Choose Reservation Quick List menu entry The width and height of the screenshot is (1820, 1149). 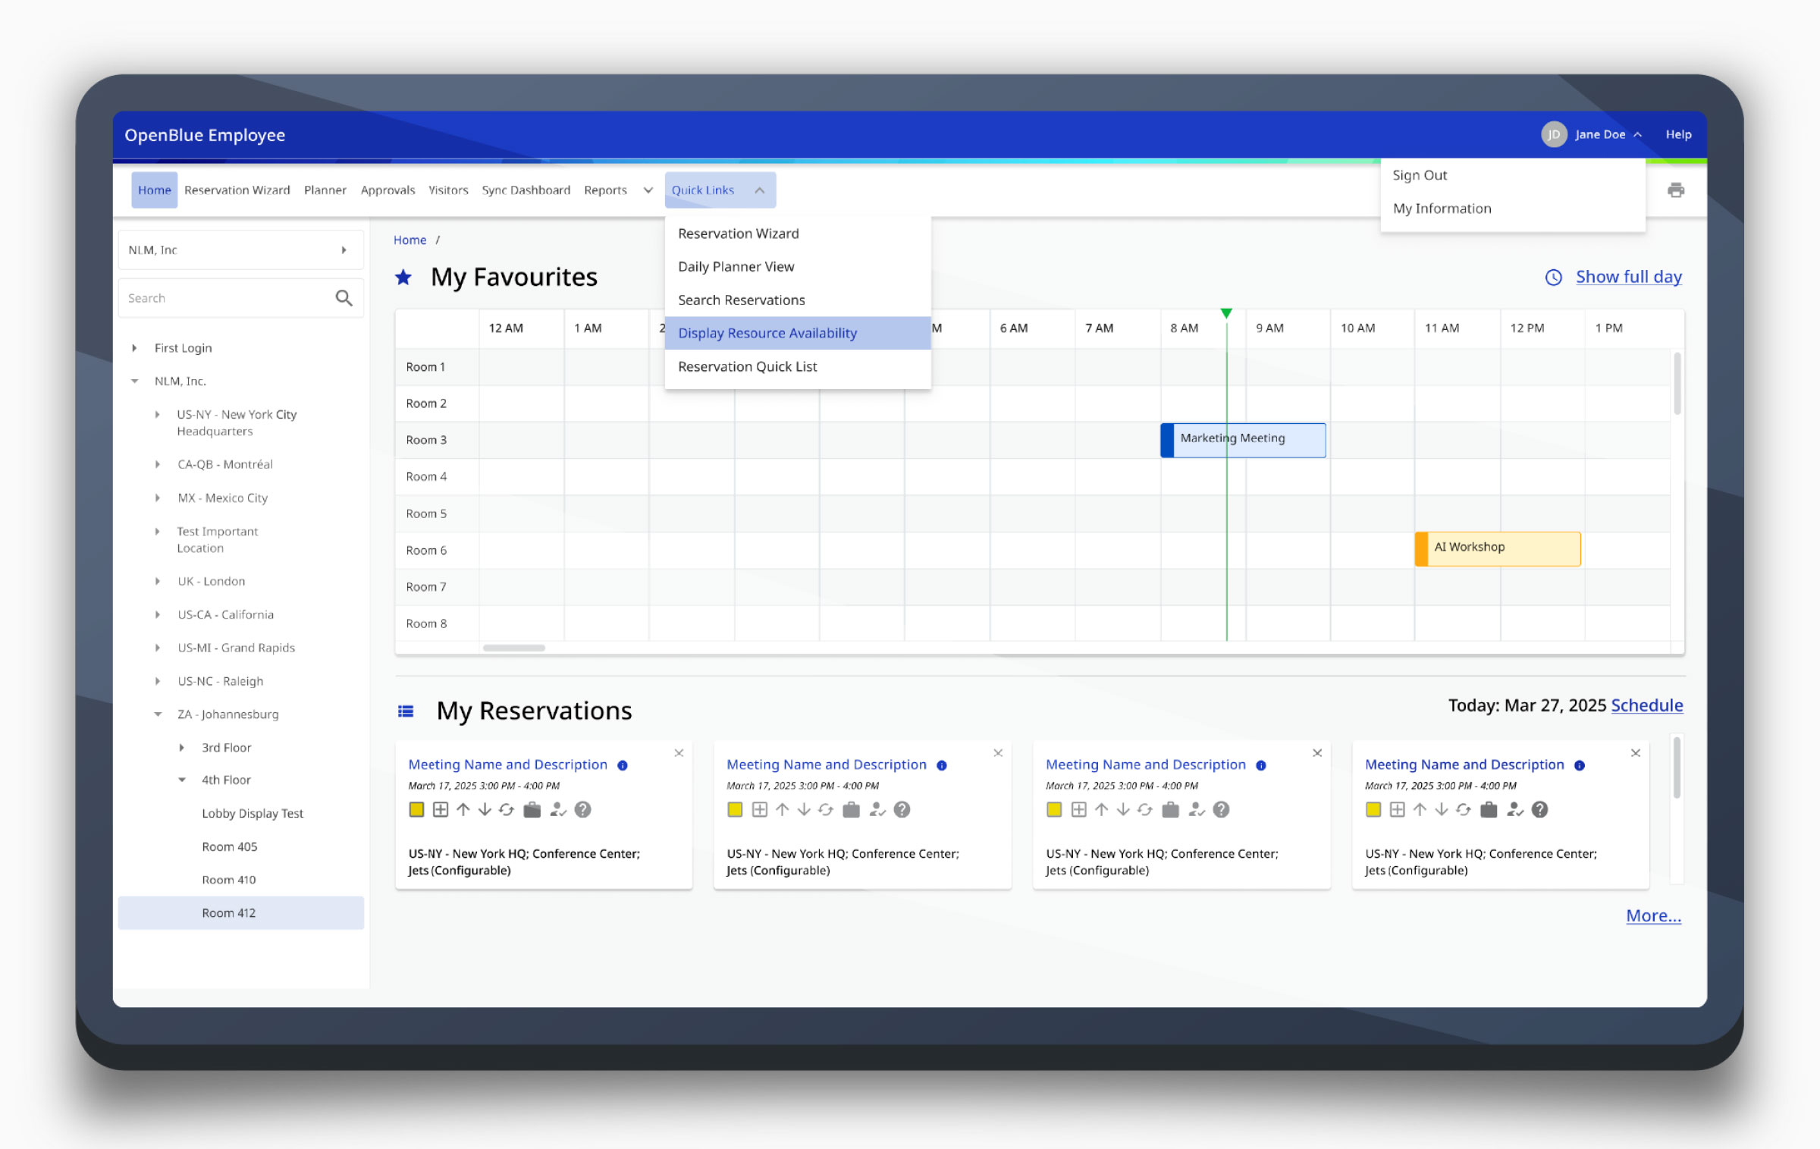[798, 366]
